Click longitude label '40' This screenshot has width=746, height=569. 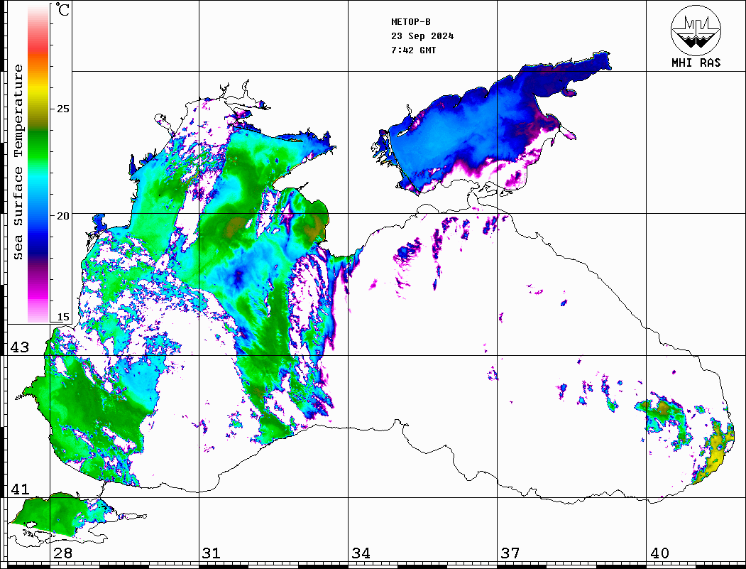pos(659,553)
